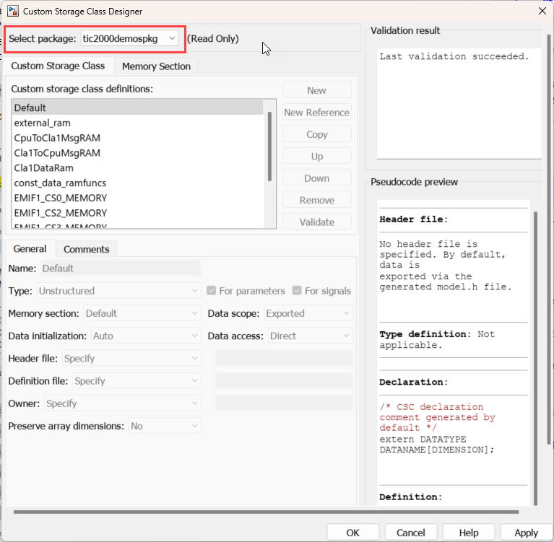Viewport: 554px width, 542px height.
Task: Click the Custom Storage Class Designer title icon
Action: coord(13,11)
